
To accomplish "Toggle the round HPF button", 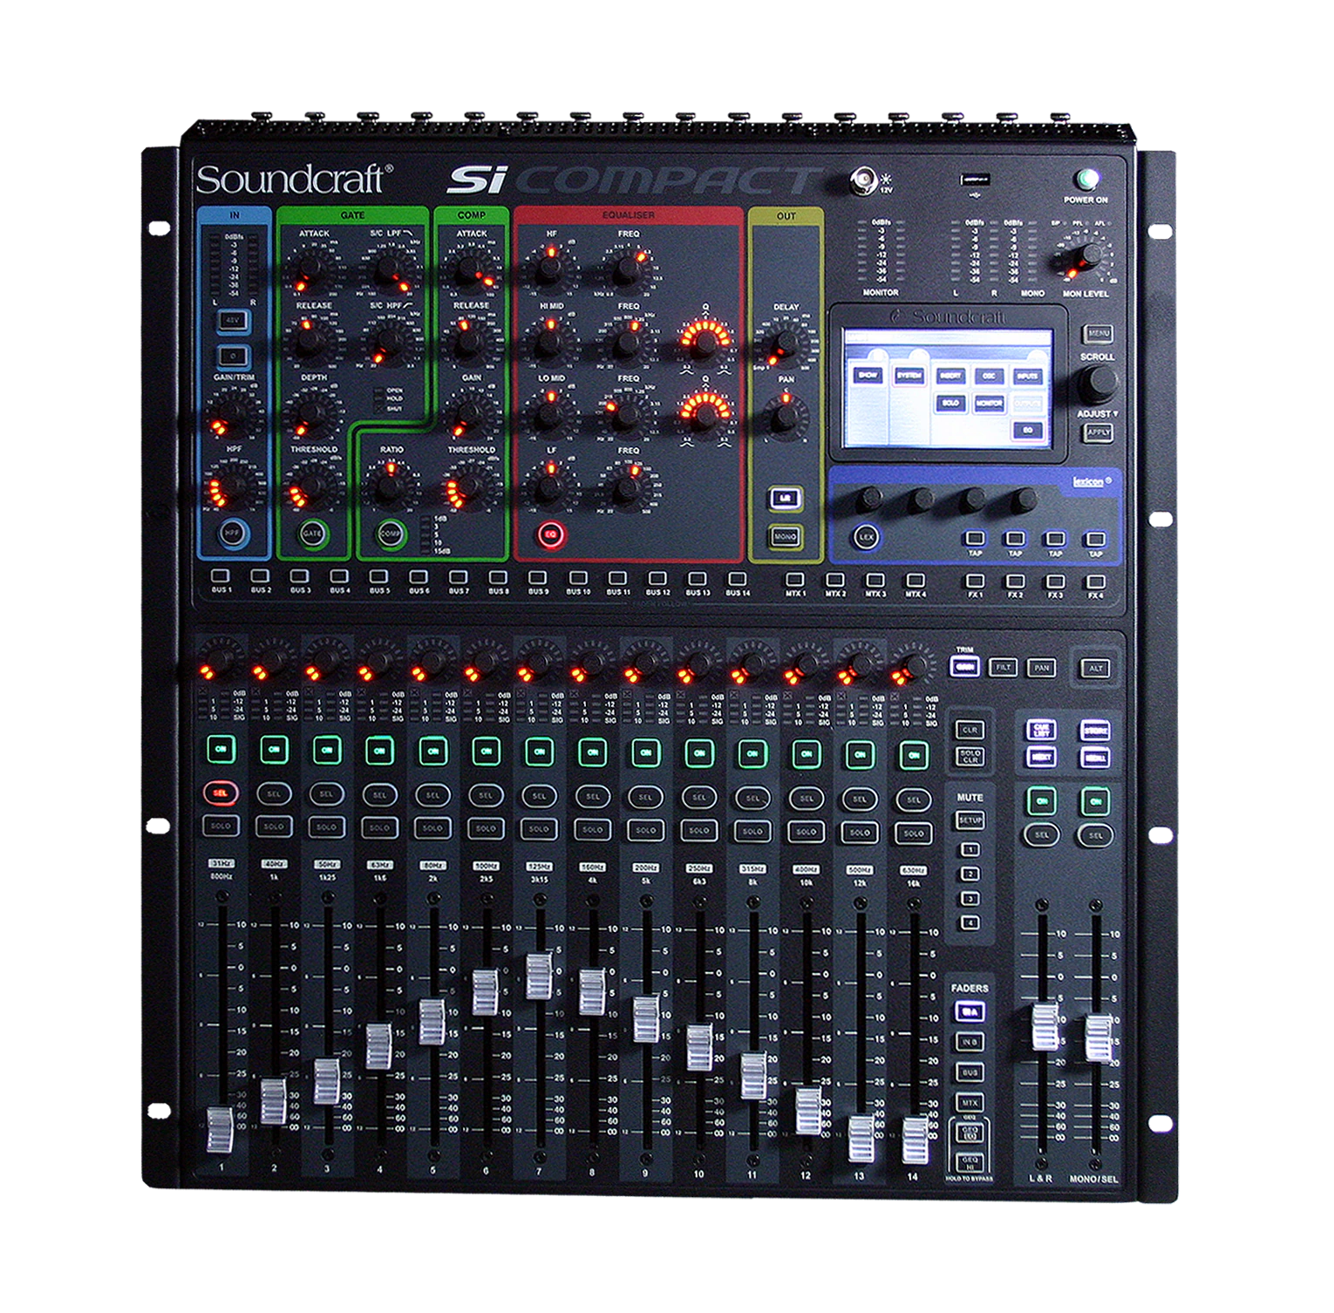I will pyautogui.click(x=232, y=533).
